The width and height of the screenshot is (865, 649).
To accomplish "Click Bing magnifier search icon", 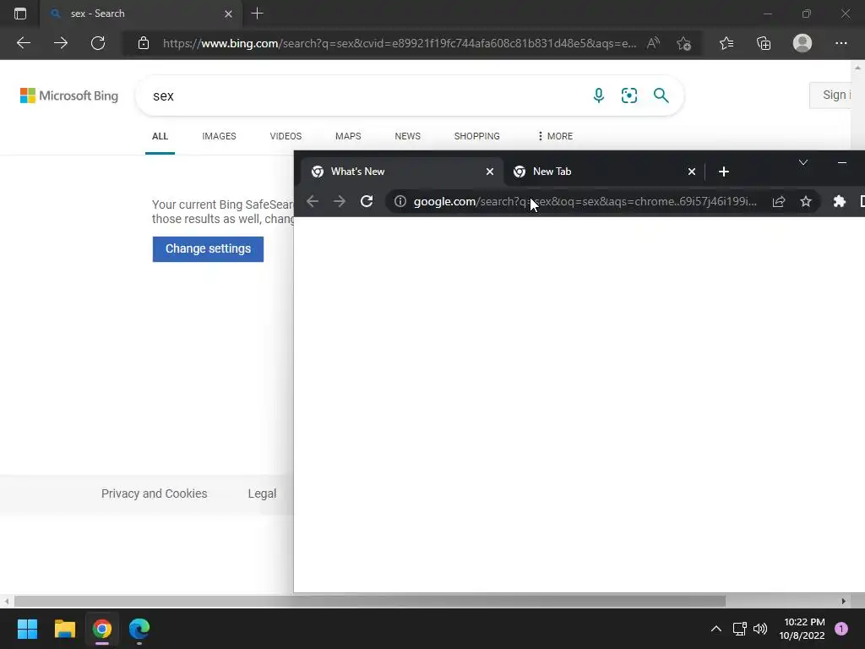I will [661, 95].
